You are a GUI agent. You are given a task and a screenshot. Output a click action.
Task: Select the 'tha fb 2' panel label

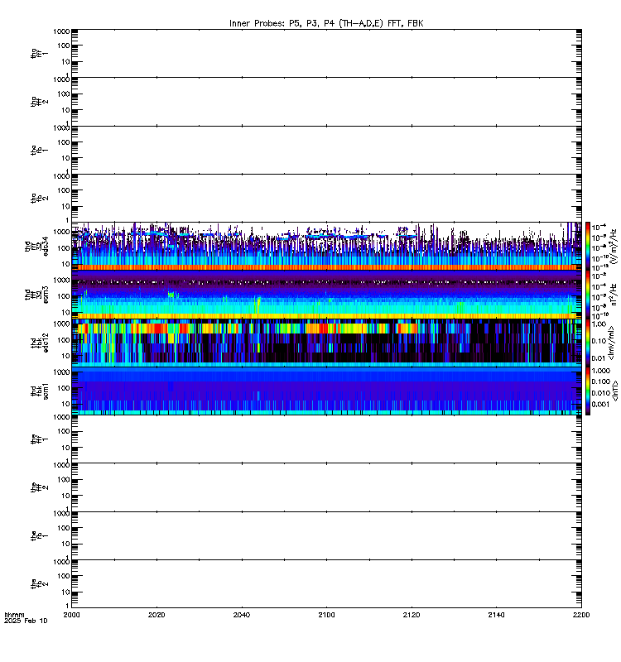tap(39, 198)
